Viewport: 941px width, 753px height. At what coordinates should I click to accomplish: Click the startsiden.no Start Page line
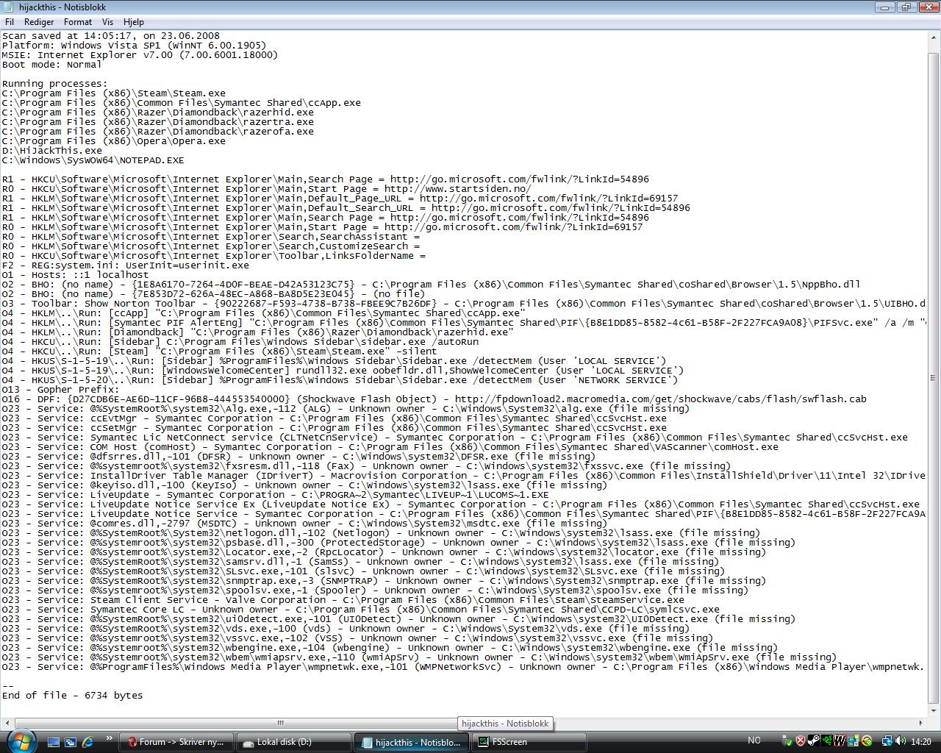click(266, 188)
